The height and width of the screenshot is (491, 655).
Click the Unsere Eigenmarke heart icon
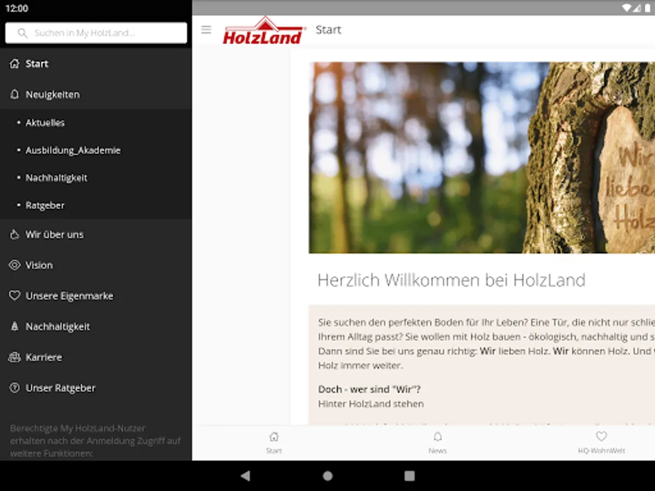click(x=15, y=296)
